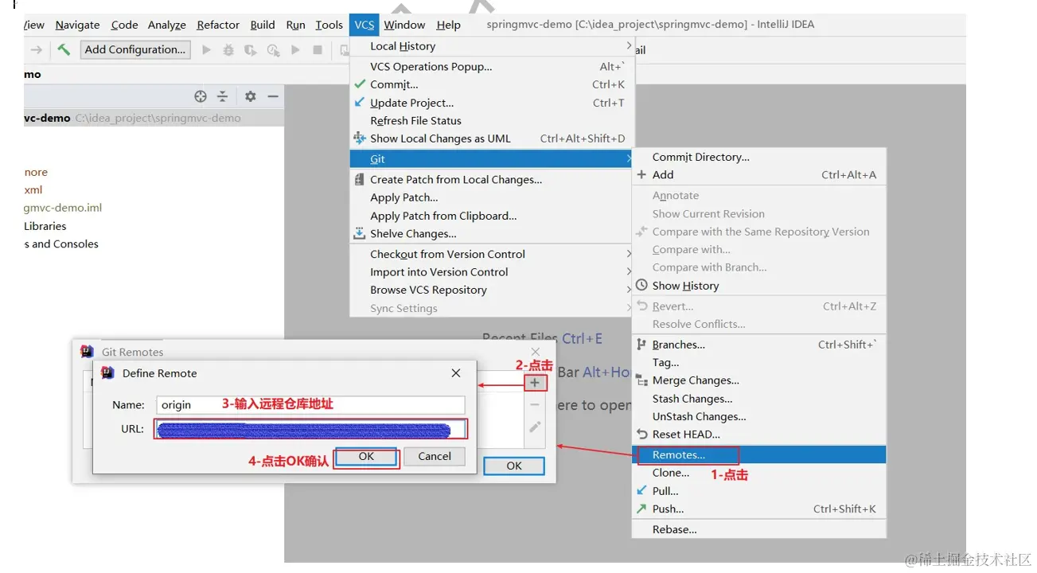Choose UnStash Changes
Screen dimensions: 1037x573
759,416
